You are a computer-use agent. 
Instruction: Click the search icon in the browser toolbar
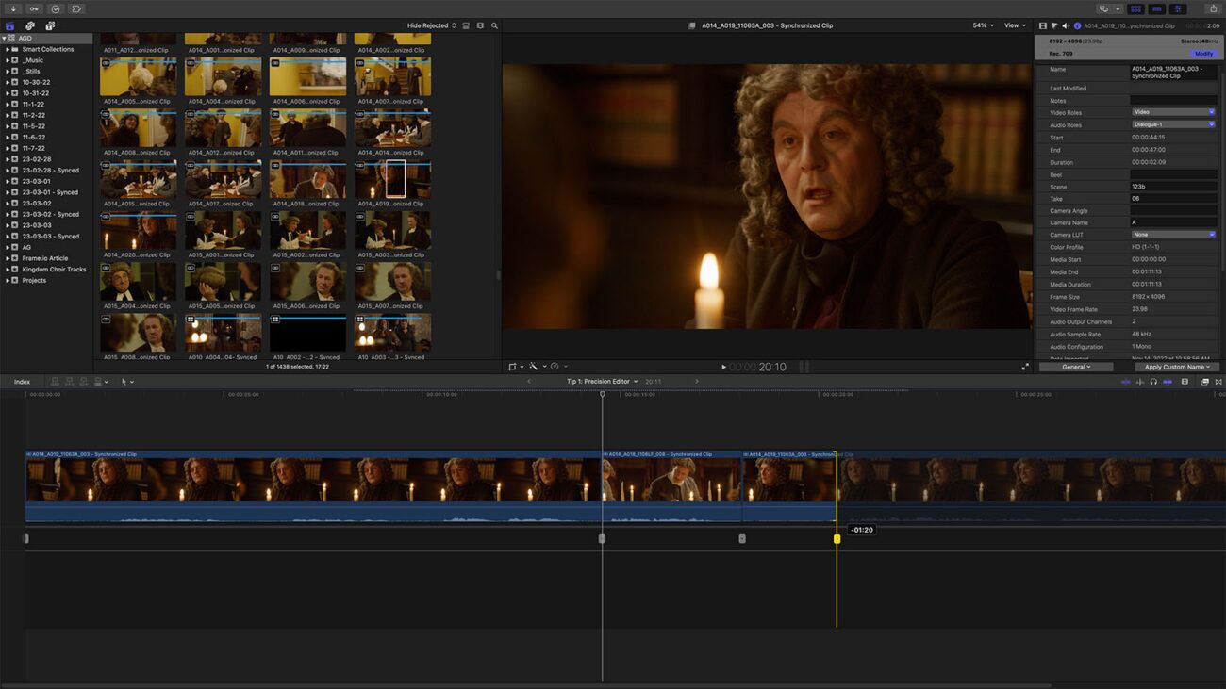coord(494,26)
